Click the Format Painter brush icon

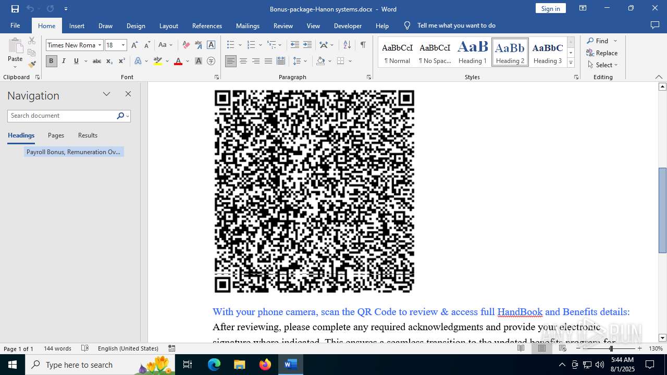32,65
